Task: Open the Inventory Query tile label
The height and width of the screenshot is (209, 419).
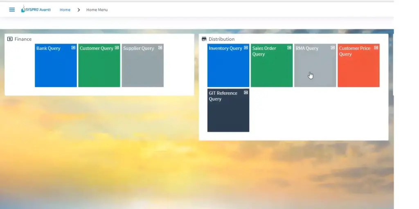Action: pyautogui.click(x=225, y=48)
